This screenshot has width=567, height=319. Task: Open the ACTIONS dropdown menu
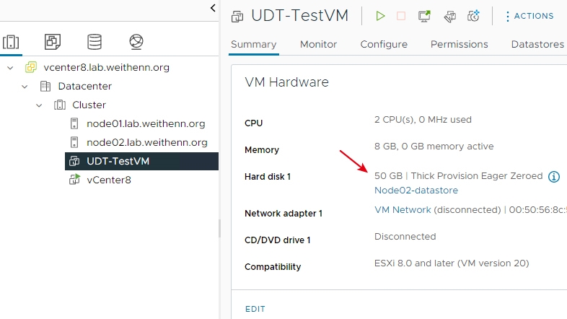(x=529, y=16)
